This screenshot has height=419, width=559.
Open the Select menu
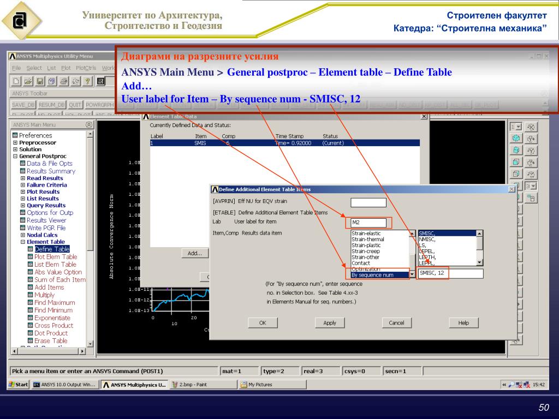pyautogui.click(x=34, y=68)
